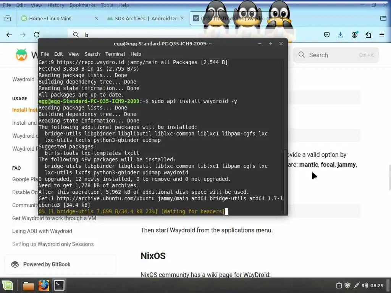Open Get Waydroid to work through a VM
This screenshot has height=293, width=391.
(54, 218)
